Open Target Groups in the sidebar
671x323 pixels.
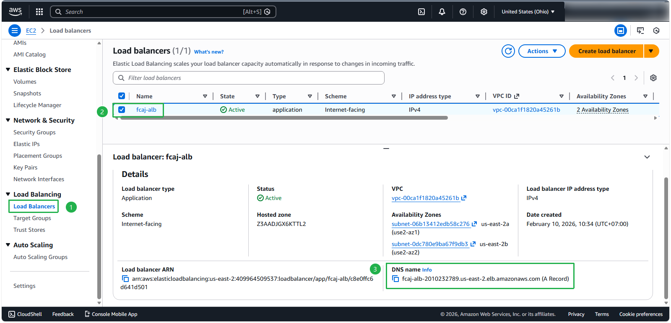32,218
